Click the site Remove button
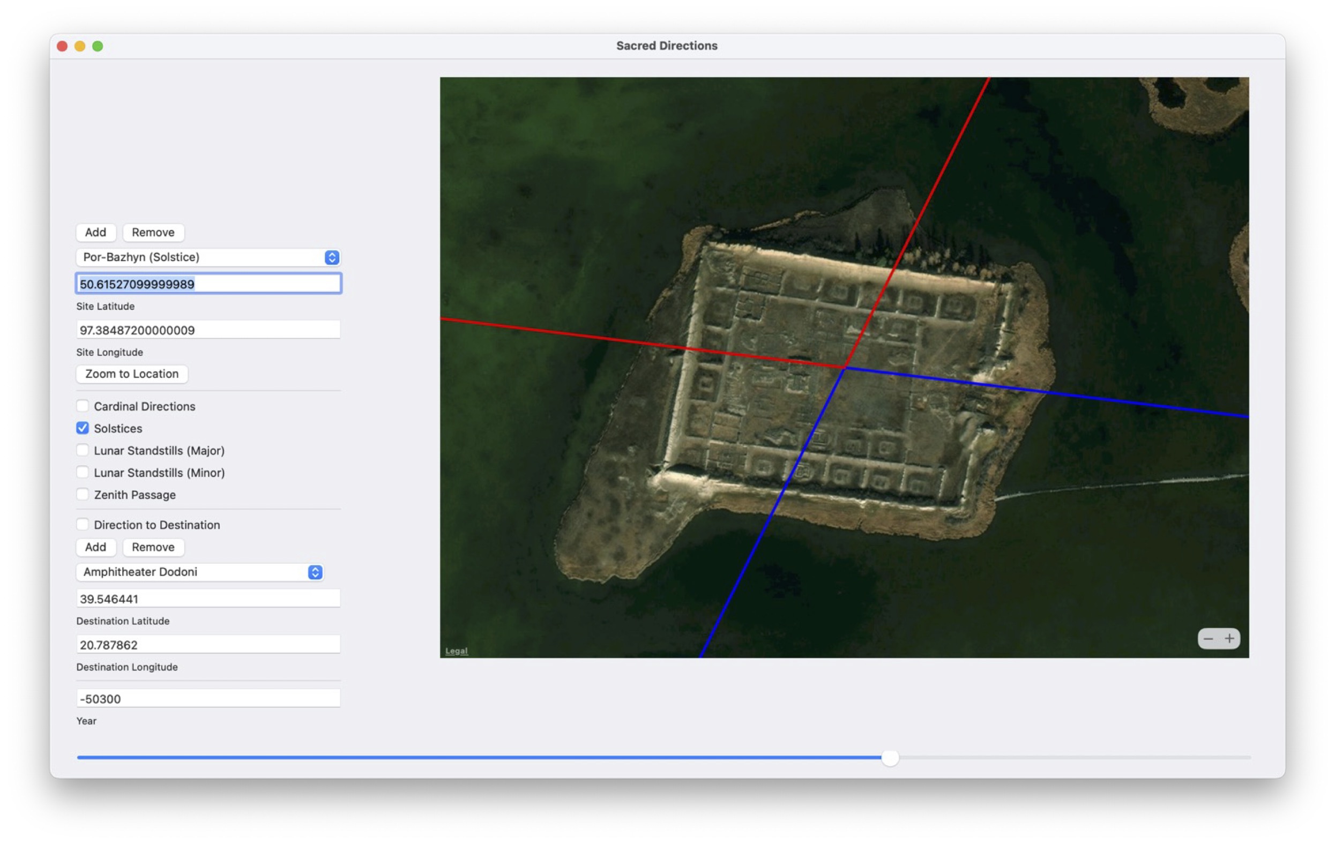Screen dimensions: 1335x844 pos(153,232)
